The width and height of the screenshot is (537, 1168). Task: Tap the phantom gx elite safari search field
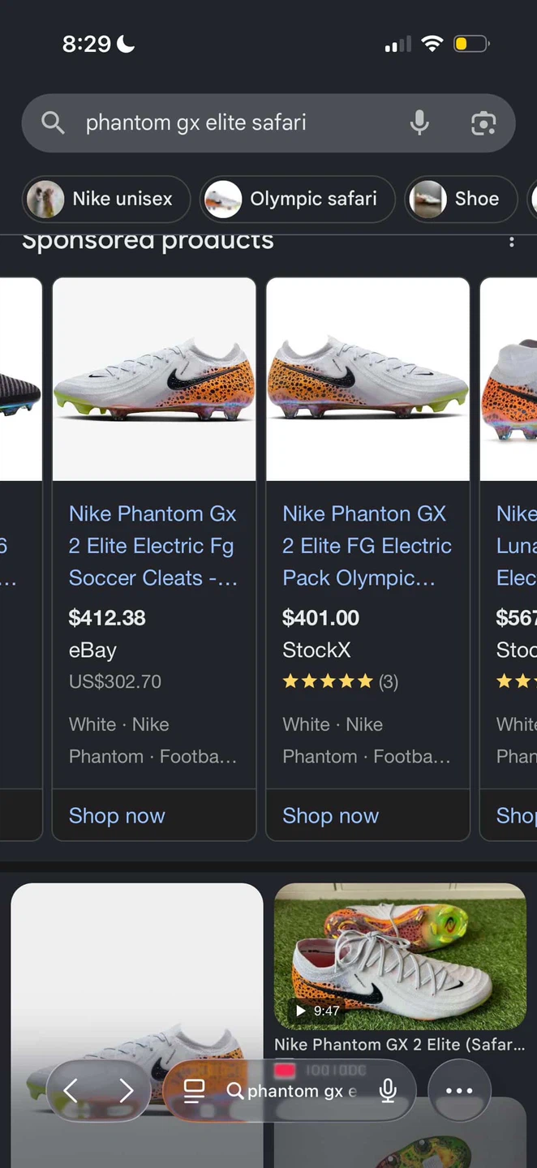235,123
